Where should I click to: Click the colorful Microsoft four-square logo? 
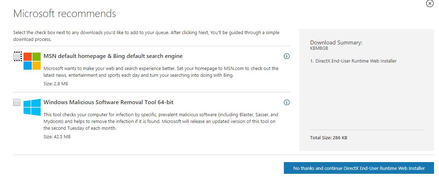(x=32, y=61)
